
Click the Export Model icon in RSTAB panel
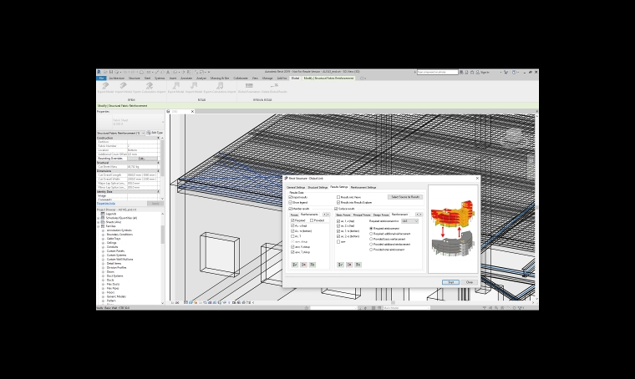point(175,87)
